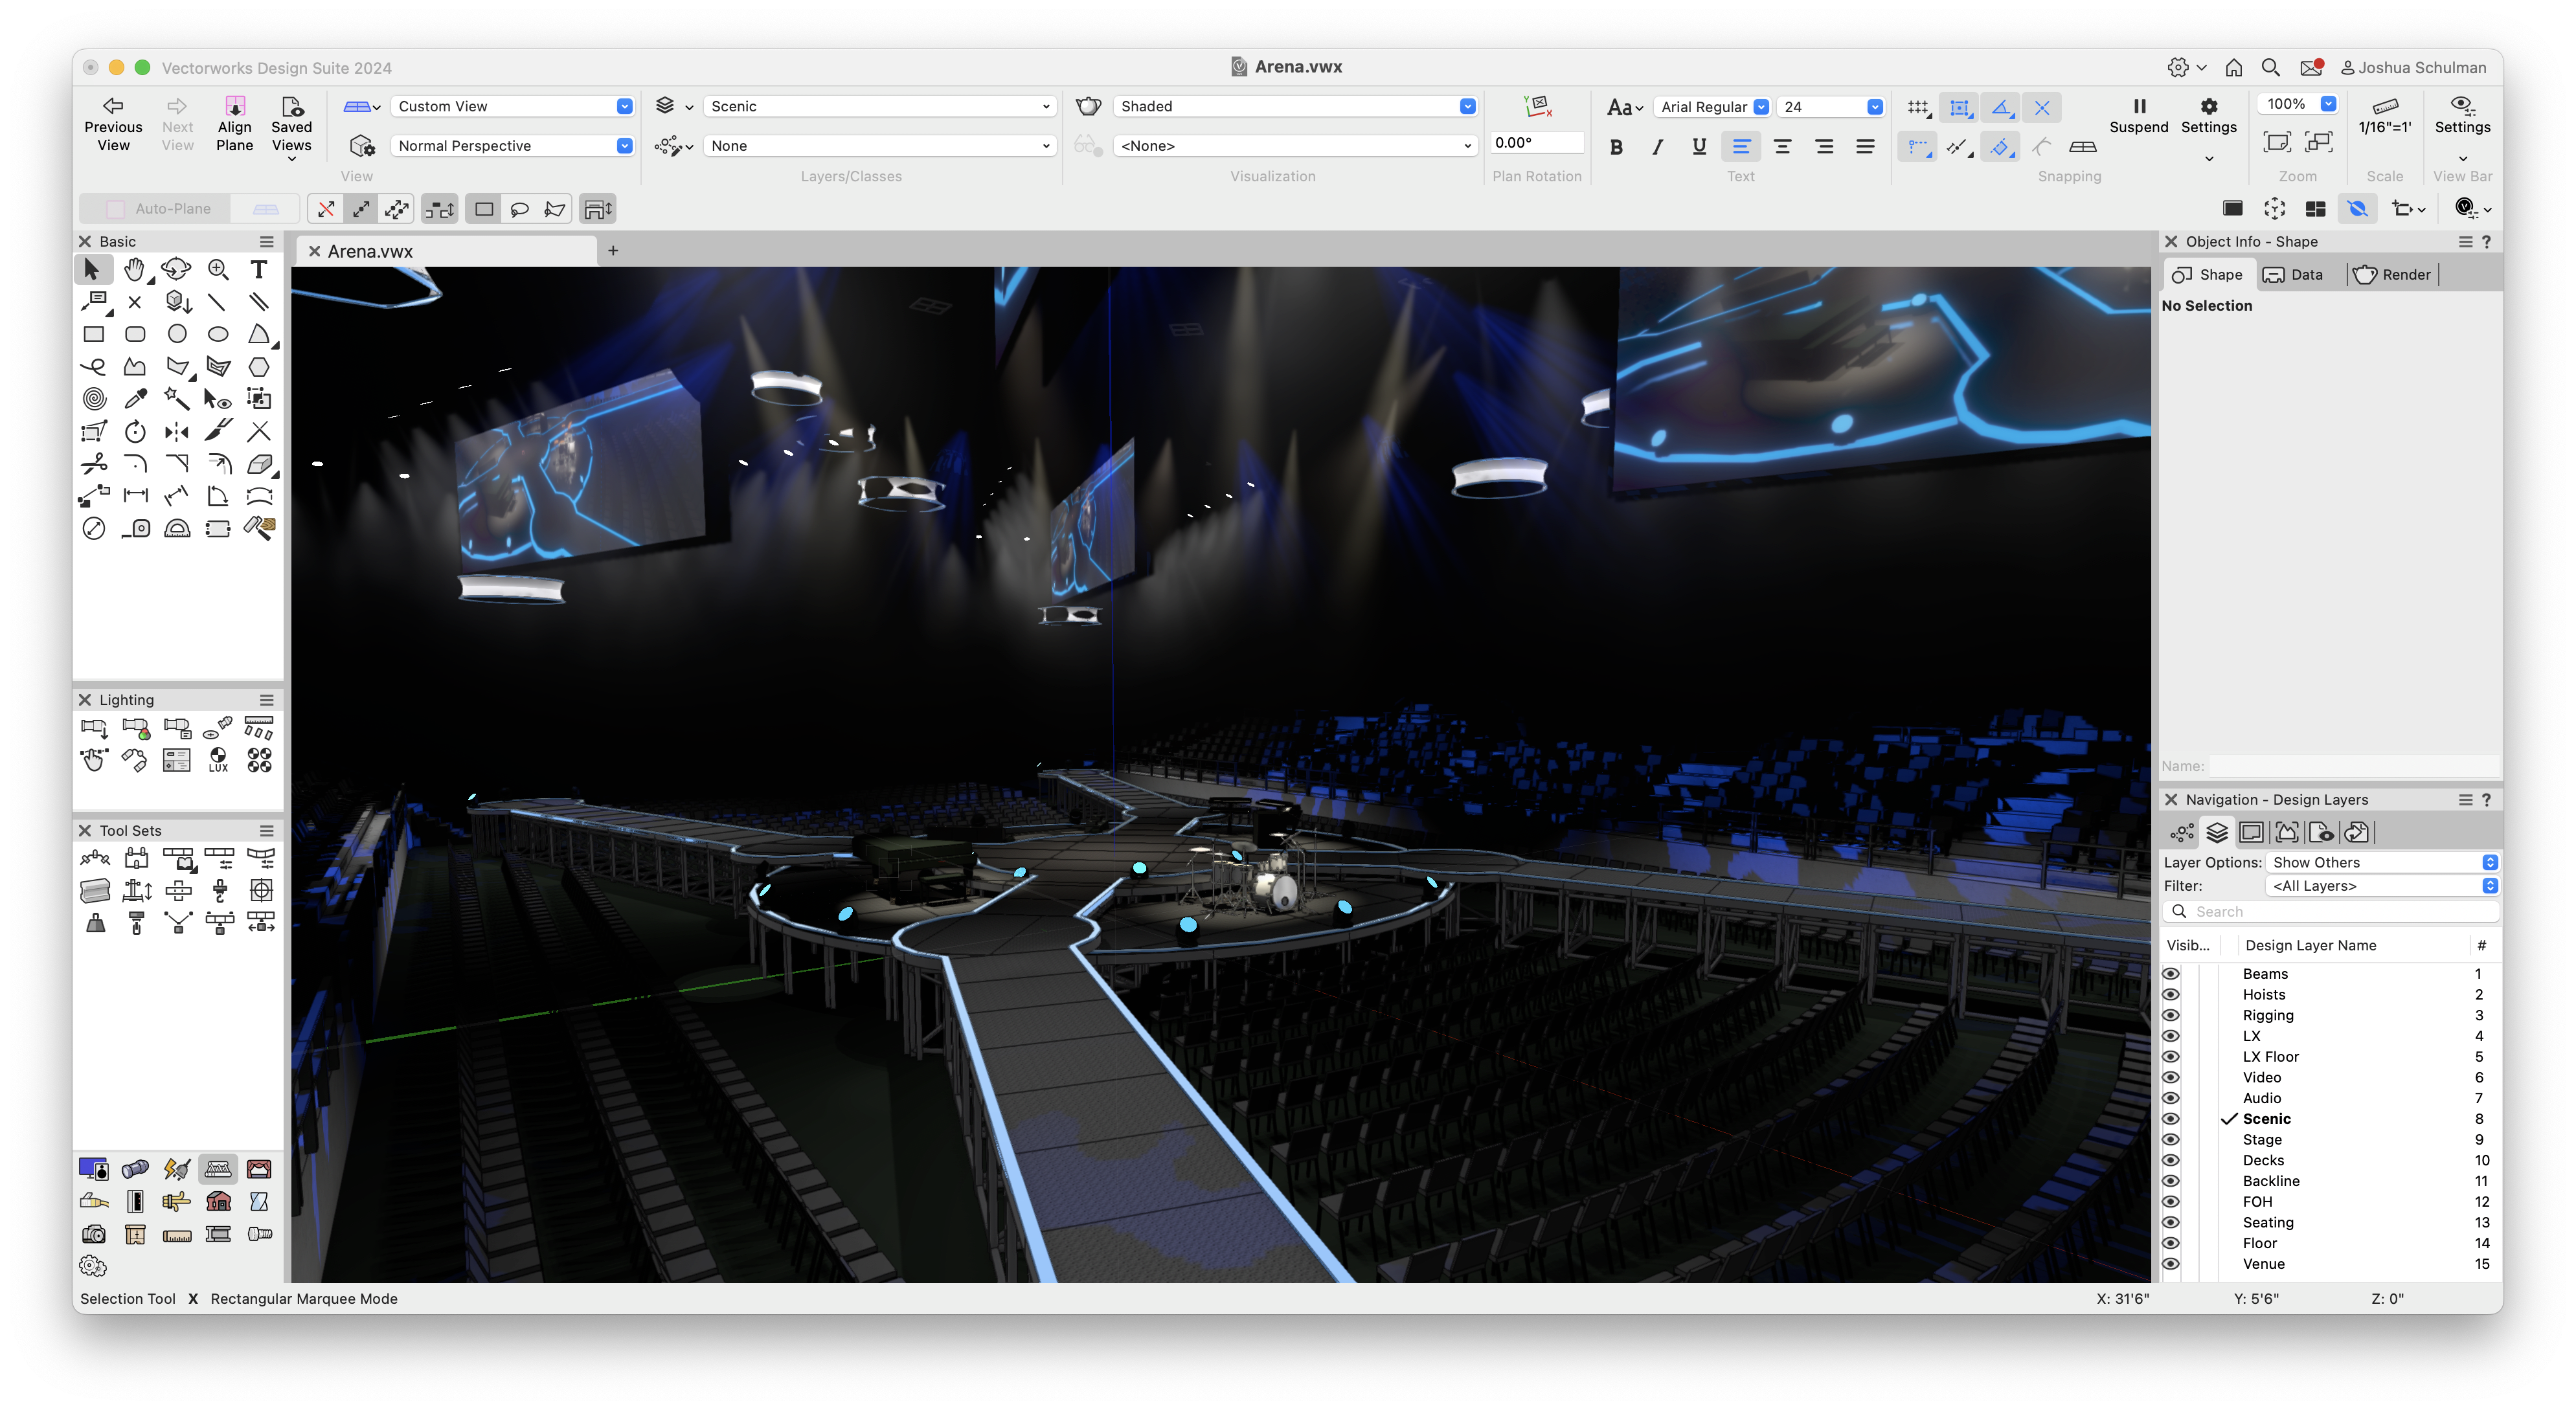The width and height of the screenshot is (2576, 1410).
Task: Select the Rotate tool
Action: click(135, 432)
